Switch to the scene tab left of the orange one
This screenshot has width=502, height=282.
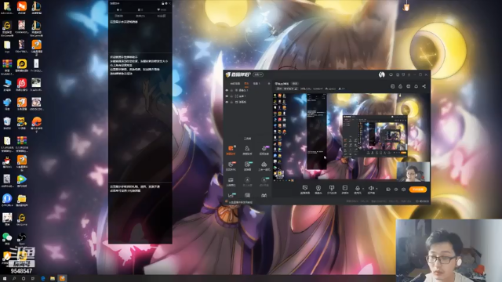tap(235, 84)
